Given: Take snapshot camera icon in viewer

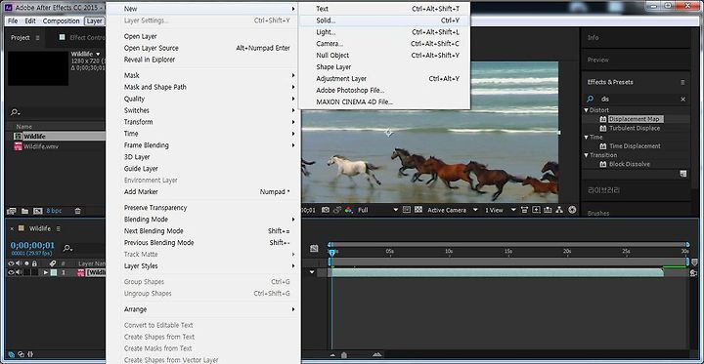Looking at the screenshot, I should pyautogui.click(x=325, y=210).
